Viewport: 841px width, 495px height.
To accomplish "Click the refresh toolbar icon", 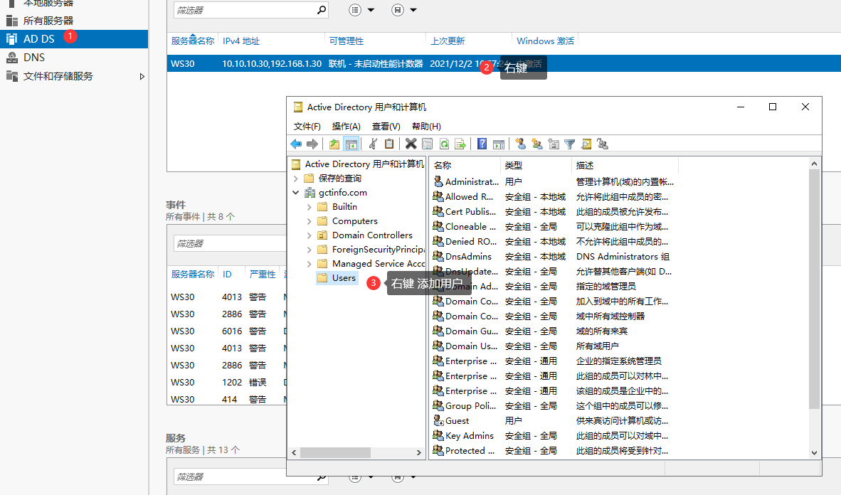I will pyautogui.click(x=444, y=144).
